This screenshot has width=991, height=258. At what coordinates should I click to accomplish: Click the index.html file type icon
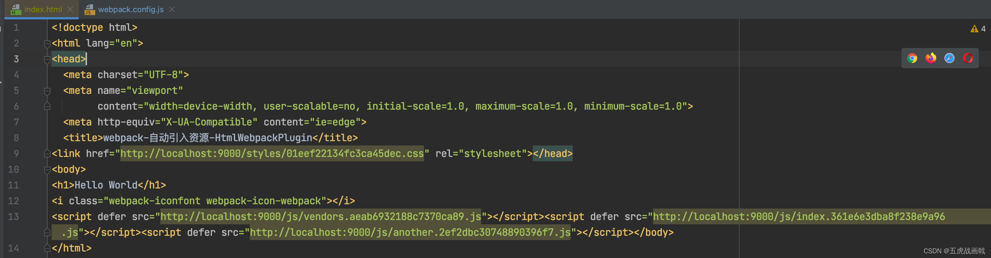[16, 10]
